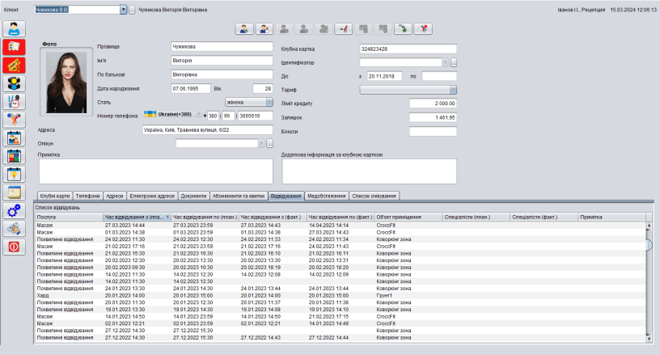Expand the Клієнт combo box arrow

point(123,10)
